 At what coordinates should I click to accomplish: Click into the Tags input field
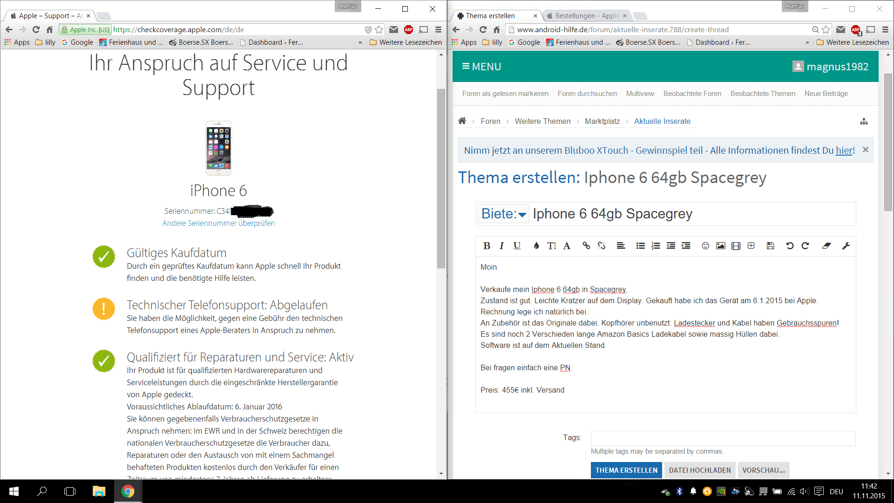(x=723, y=438)
